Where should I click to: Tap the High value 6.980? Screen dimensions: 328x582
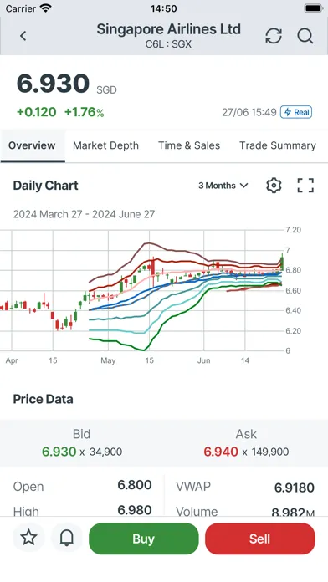(135, 510)
